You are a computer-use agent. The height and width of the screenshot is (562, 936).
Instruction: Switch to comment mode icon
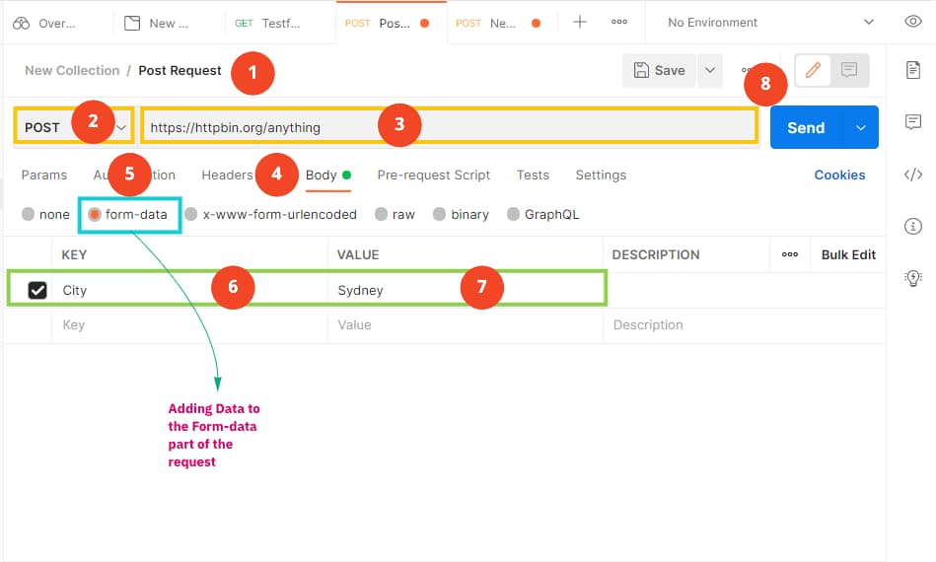849,70
